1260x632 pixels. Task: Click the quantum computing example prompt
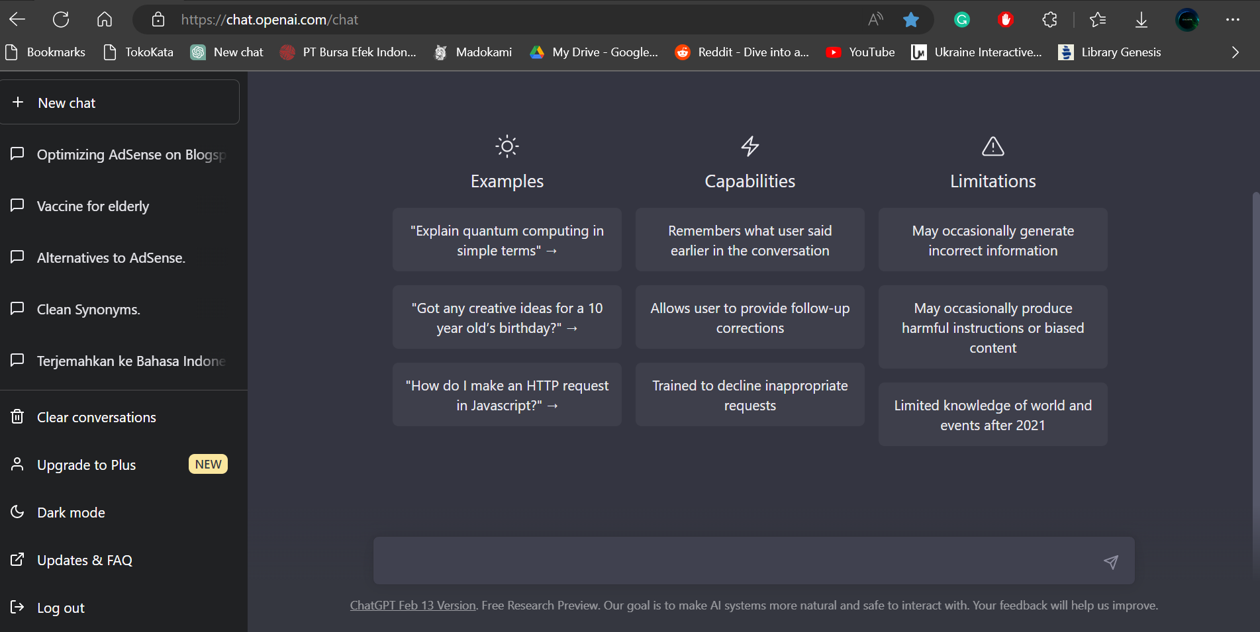click(507, 240)
